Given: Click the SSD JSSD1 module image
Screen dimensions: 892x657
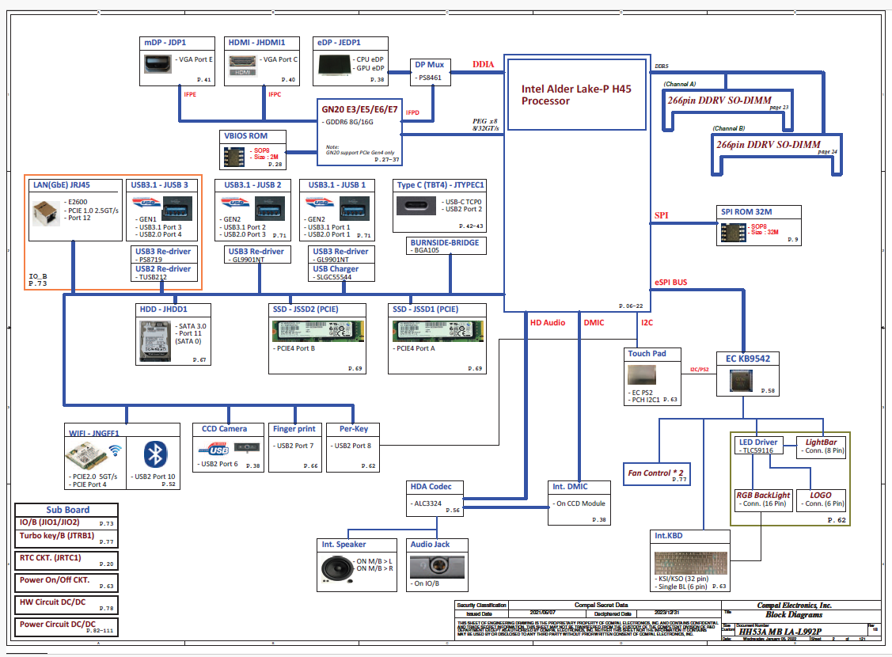Looking at the screenshot, I should 438,331.
